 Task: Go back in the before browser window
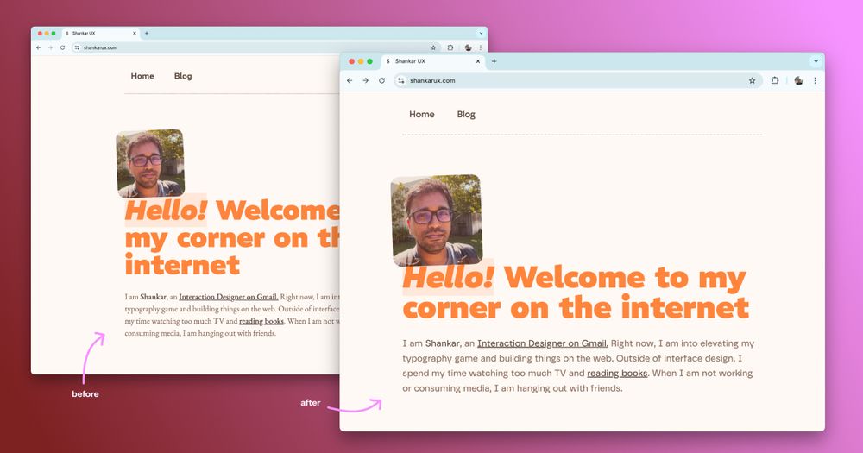pos(38,47)
